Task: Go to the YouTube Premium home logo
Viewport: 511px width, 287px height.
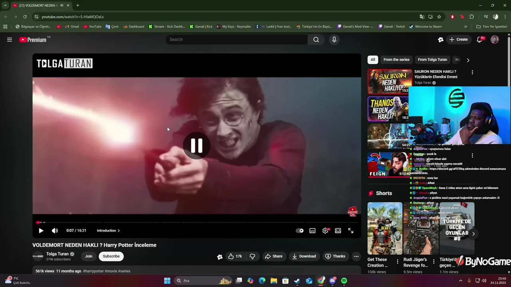Action: 33,39
